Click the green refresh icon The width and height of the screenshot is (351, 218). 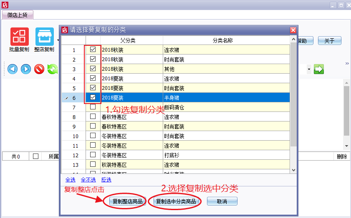click(x=53, y=69)
